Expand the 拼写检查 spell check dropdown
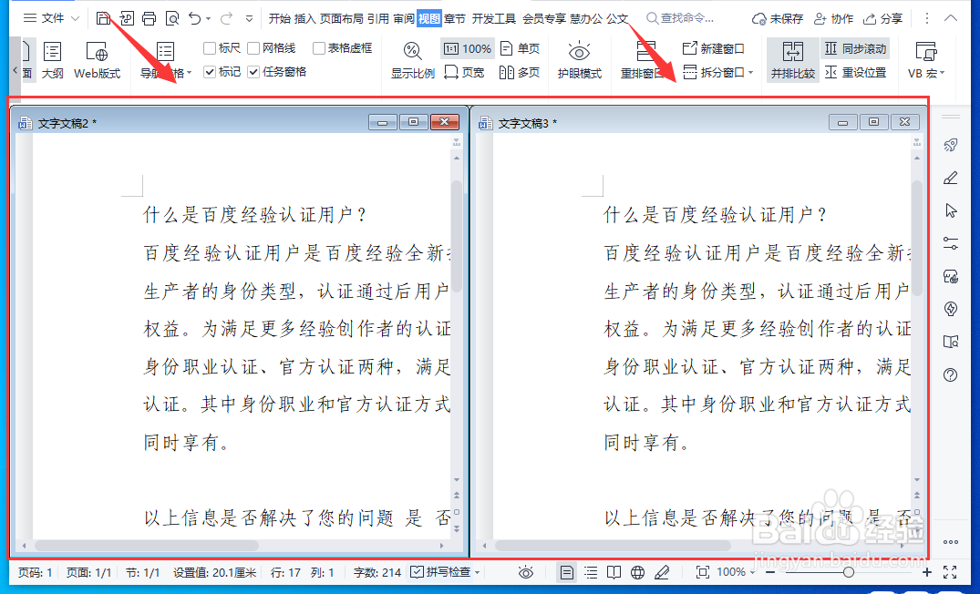 pos(478,572)
